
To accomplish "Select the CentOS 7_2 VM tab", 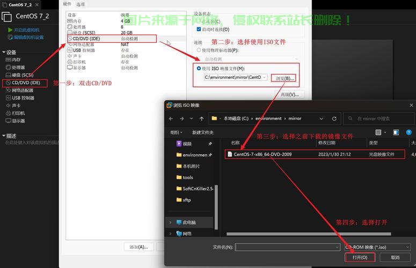I will [20, 4].
